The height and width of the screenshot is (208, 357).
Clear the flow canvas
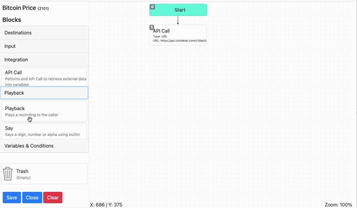[x=53, y=198]
